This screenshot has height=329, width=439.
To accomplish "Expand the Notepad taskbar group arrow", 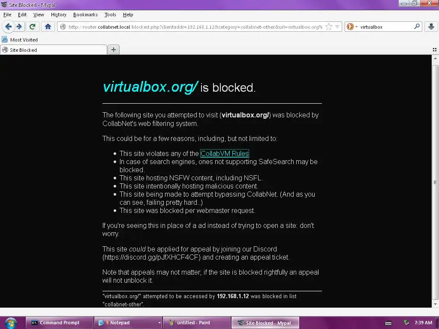I will point(159,323).
